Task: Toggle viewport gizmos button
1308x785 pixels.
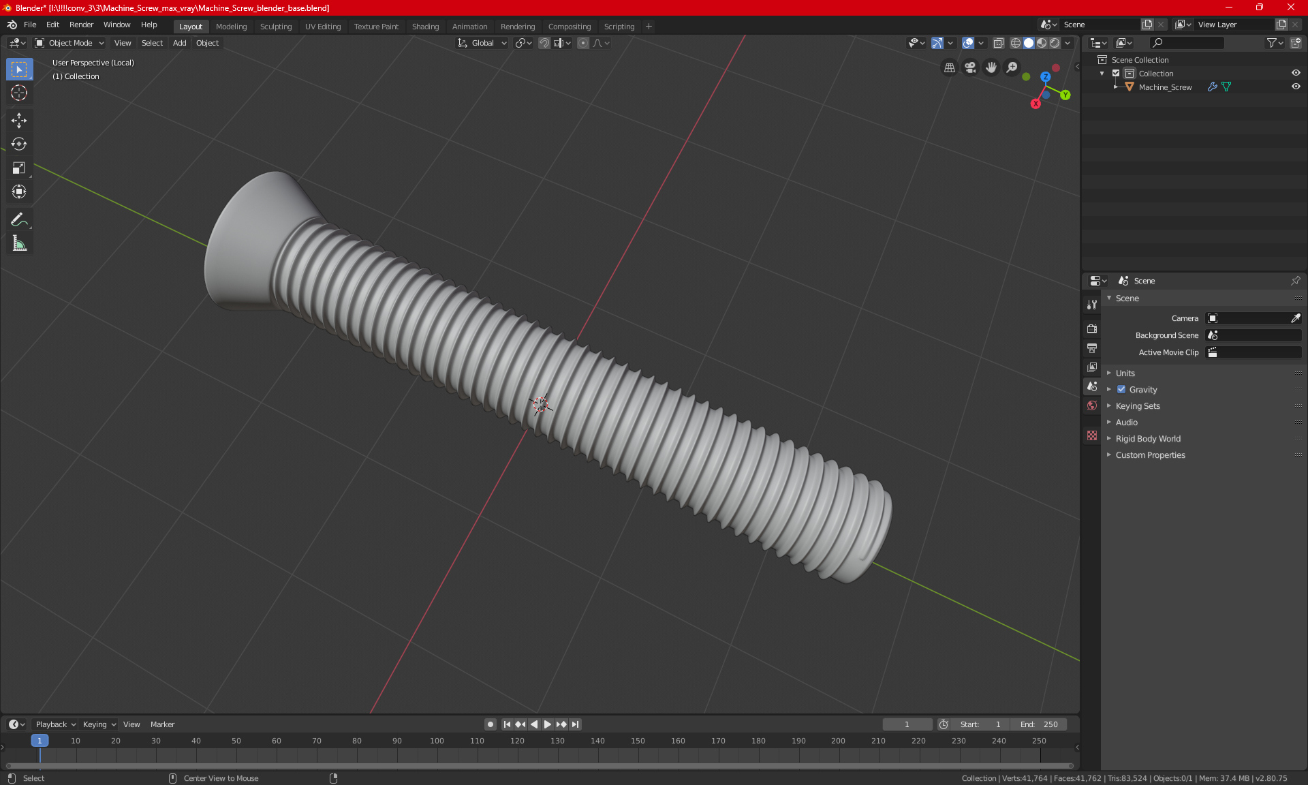Action: pyautogui.click(x=937, y=43)
